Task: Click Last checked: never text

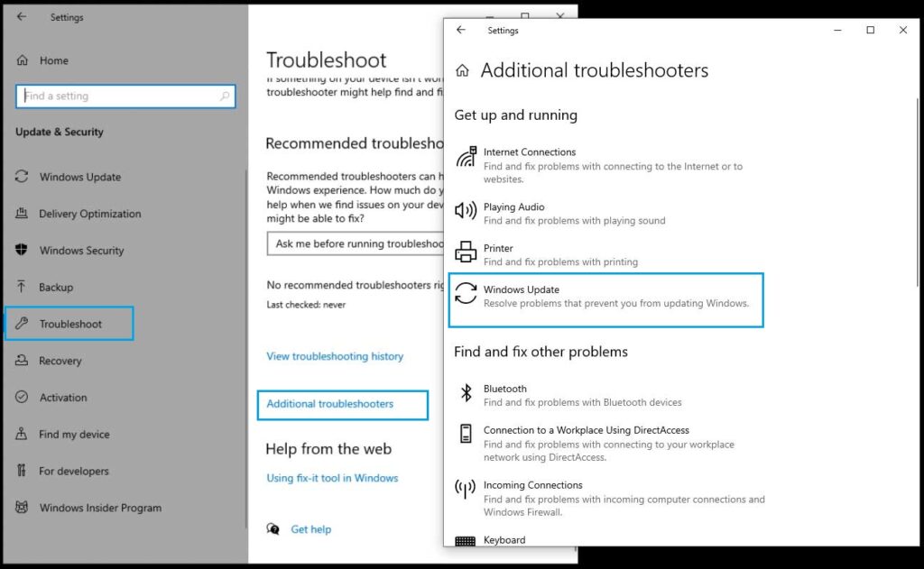Action: pos(306,305)
